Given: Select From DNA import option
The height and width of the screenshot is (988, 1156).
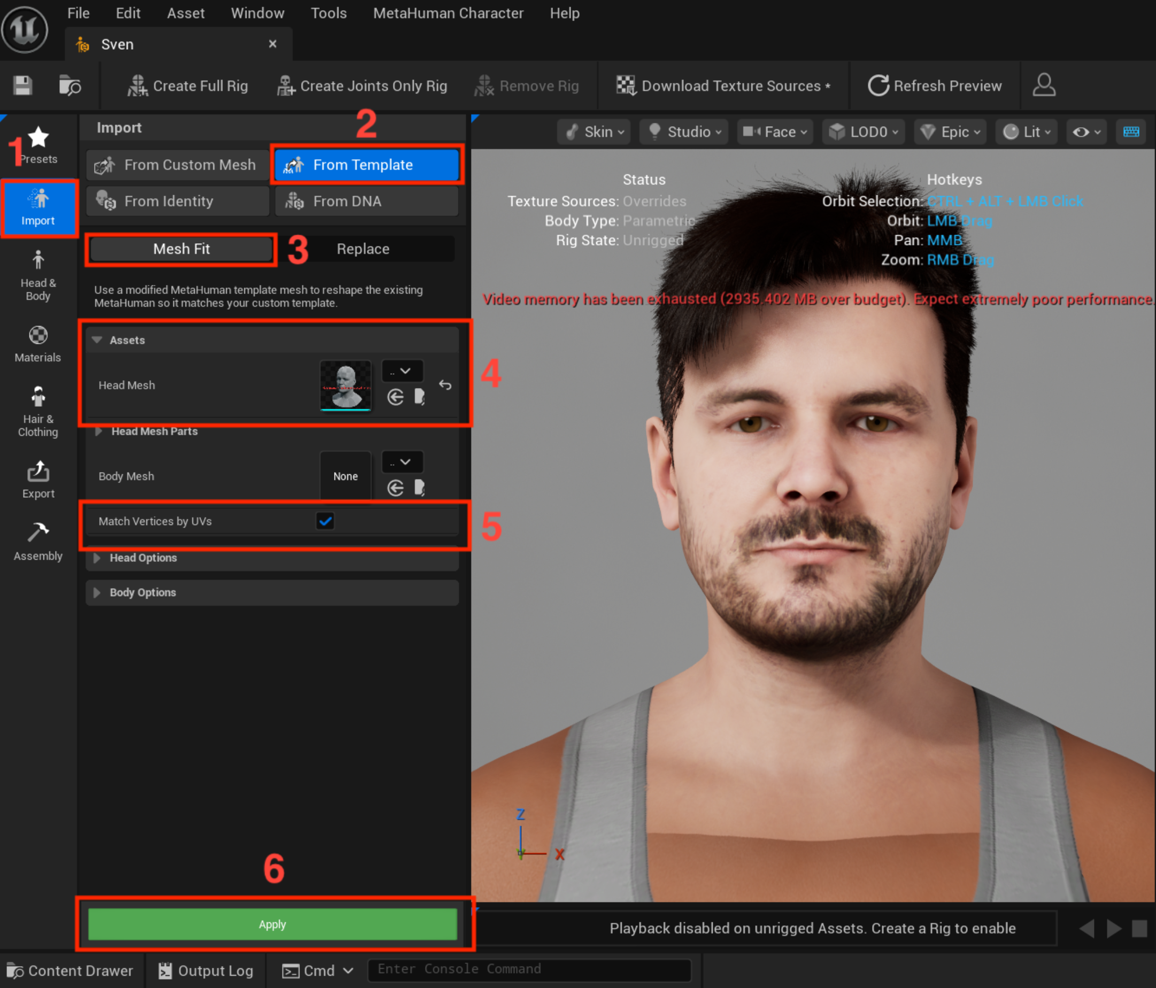Looking at the screenshot, I should 367,201.
